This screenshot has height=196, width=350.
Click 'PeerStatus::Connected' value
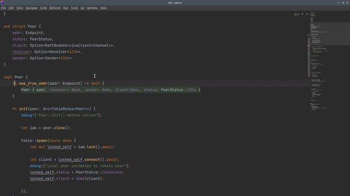tap(98, 173)
